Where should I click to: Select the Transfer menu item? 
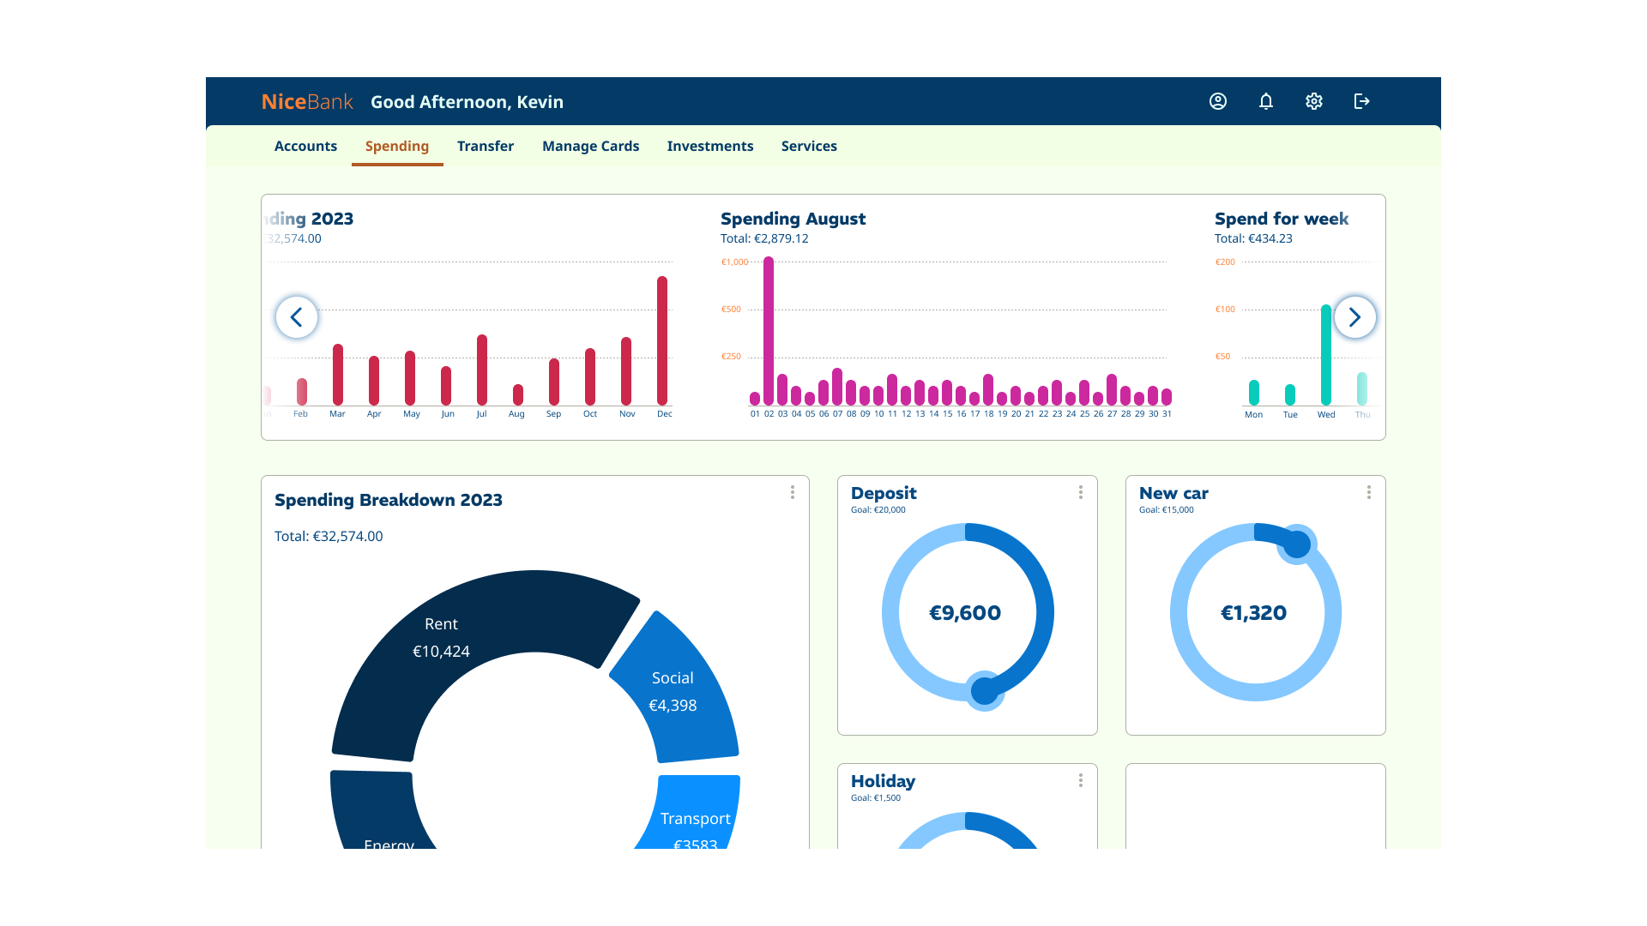(x=485, y=146)
